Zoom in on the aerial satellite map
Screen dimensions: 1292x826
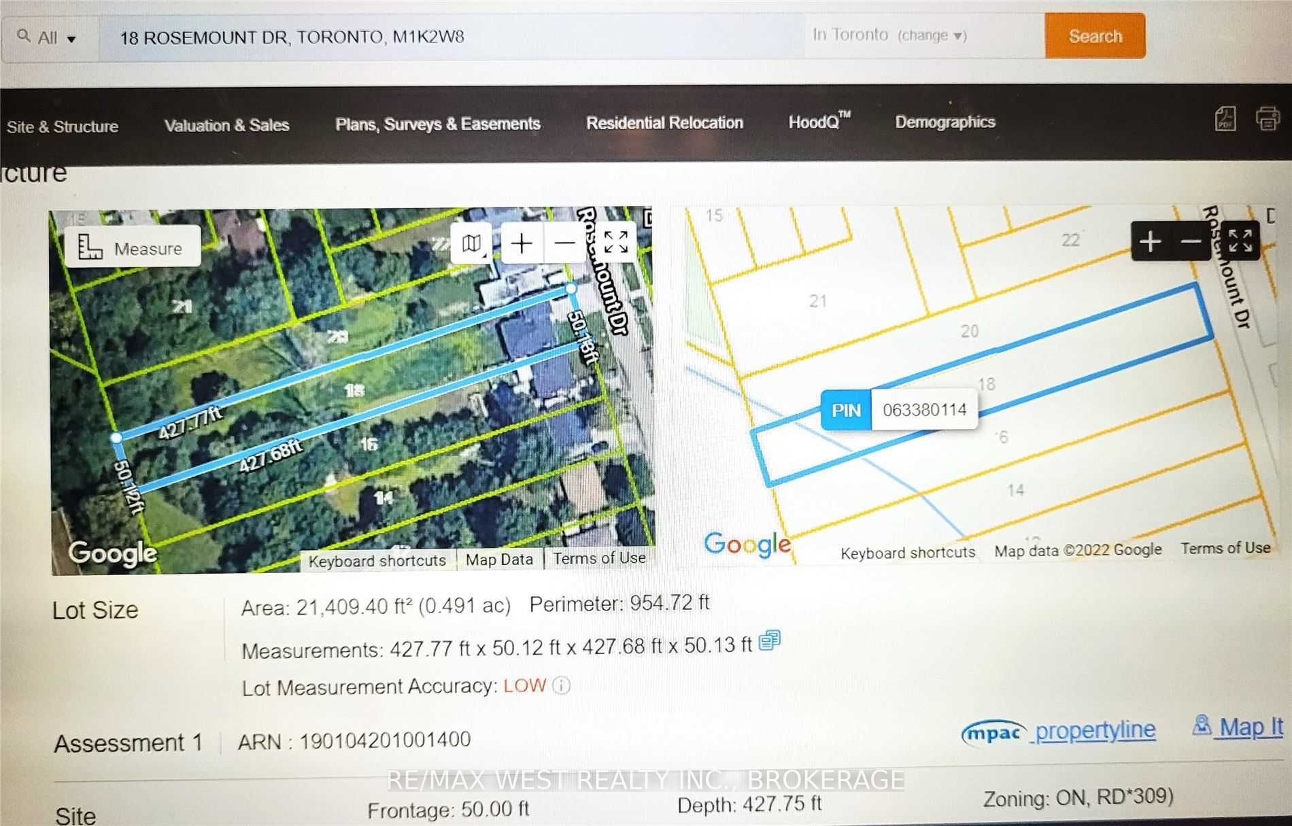(522, 243)
